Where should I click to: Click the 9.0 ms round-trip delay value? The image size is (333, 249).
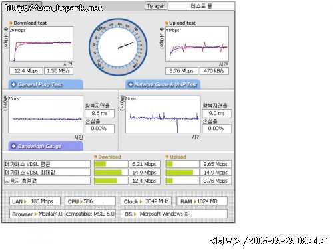tap(217, 114)
